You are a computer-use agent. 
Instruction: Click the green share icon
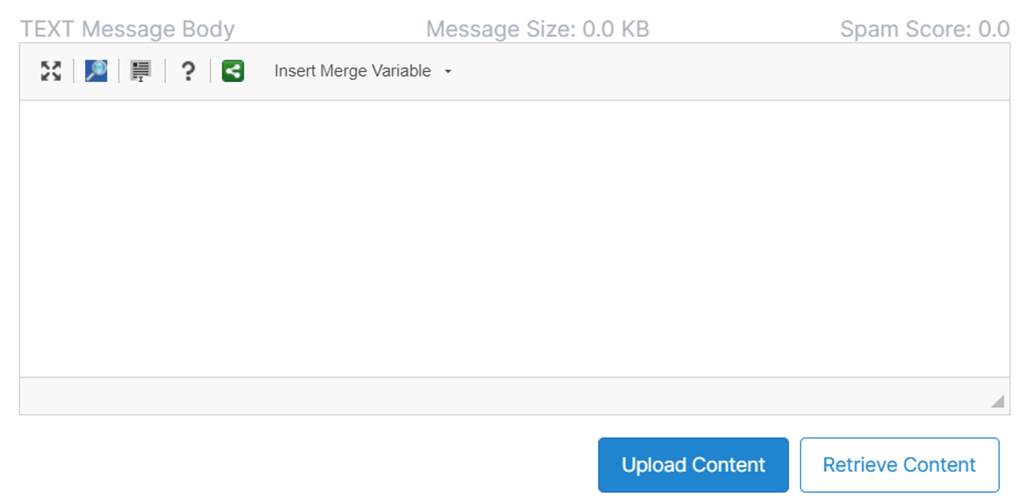[233, 71]
